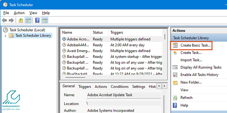Click the 'Adobe Systems Incorporated' author text

click(x=111, y=110)
